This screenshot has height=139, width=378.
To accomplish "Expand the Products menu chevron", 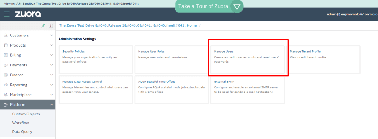I will point(52,45).
